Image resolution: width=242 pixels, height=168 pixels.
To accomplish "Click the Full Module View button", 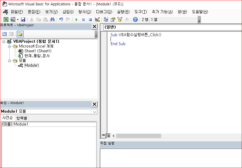I will coord(108,135).
